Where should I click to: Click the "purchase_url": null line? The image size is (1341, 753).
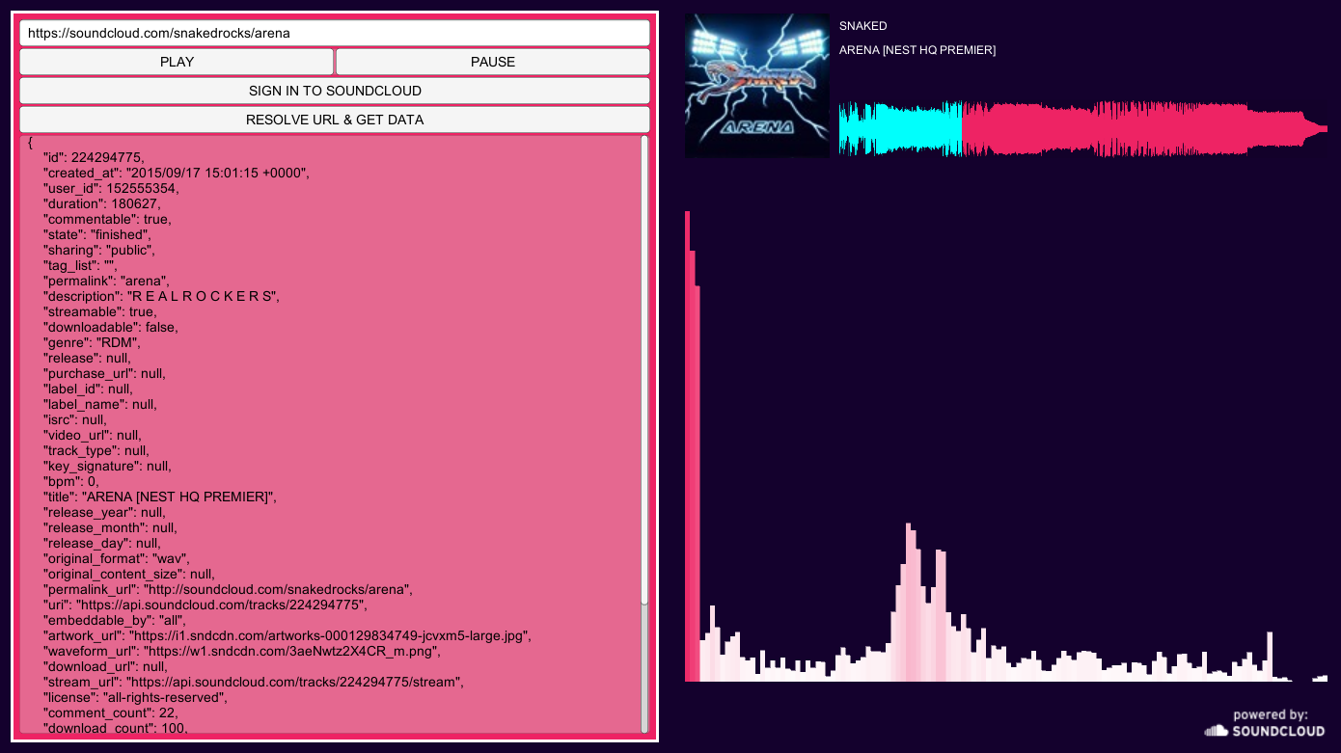(x=104, y=373)
